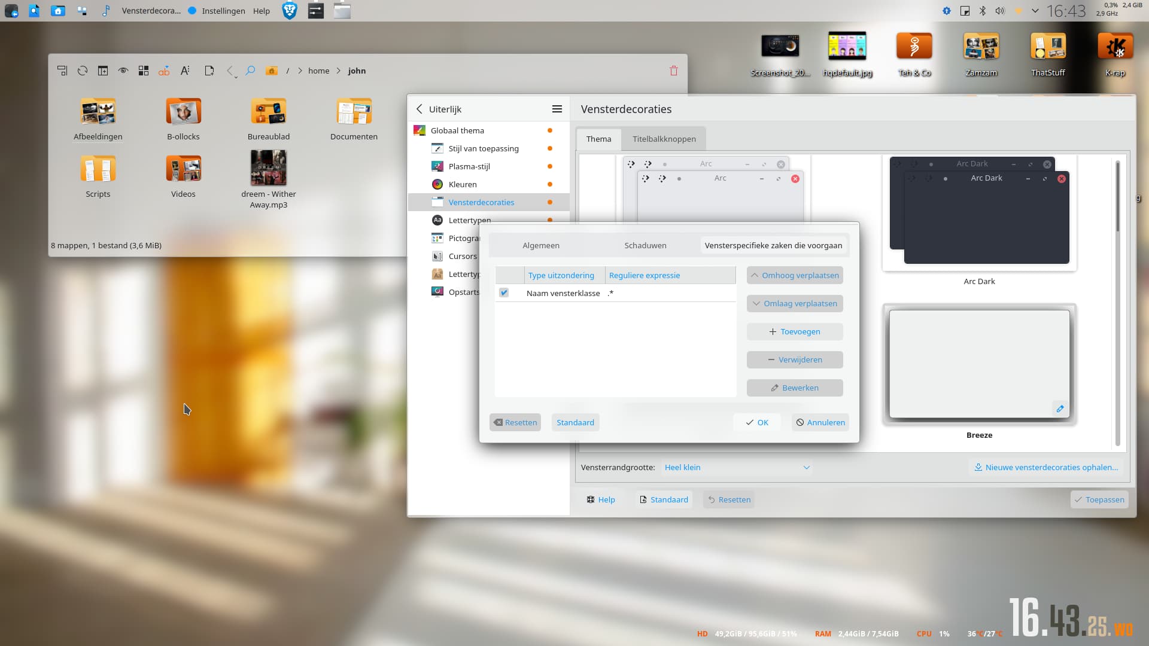The image size is (1149, 646).
Task: Select the Arc Dark decoration theme preview
Action: click(x=979, y=212)
